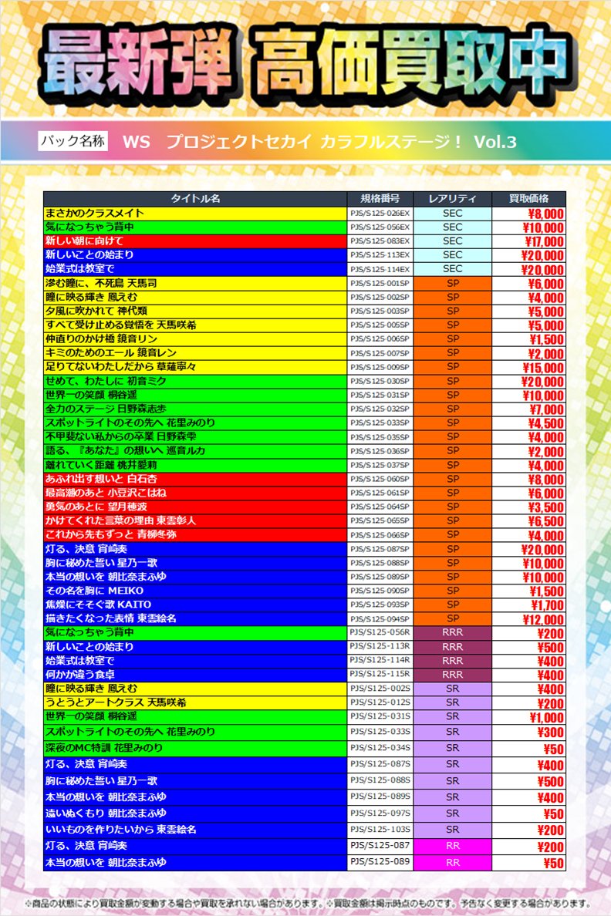The image size is (611, 916).
Task: Select せめて、わたしに 初音ミク title
Action: pos(106,381)
